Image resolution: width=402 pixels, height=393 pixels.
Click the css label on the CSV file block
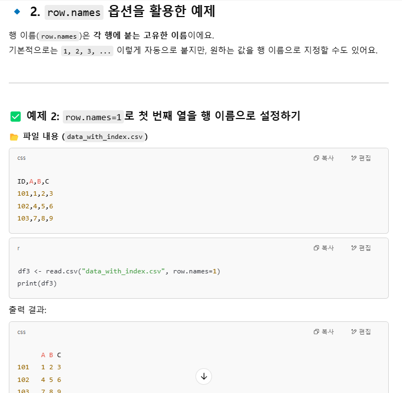(21, 158)
